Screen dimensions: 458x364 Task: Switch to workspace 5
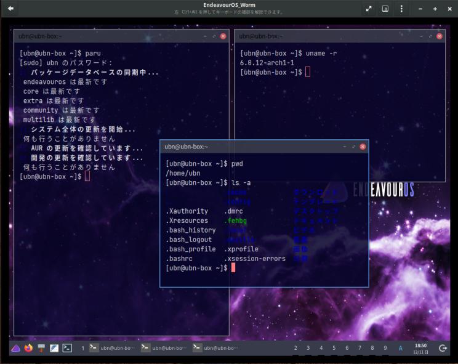(x=334, y=348)
